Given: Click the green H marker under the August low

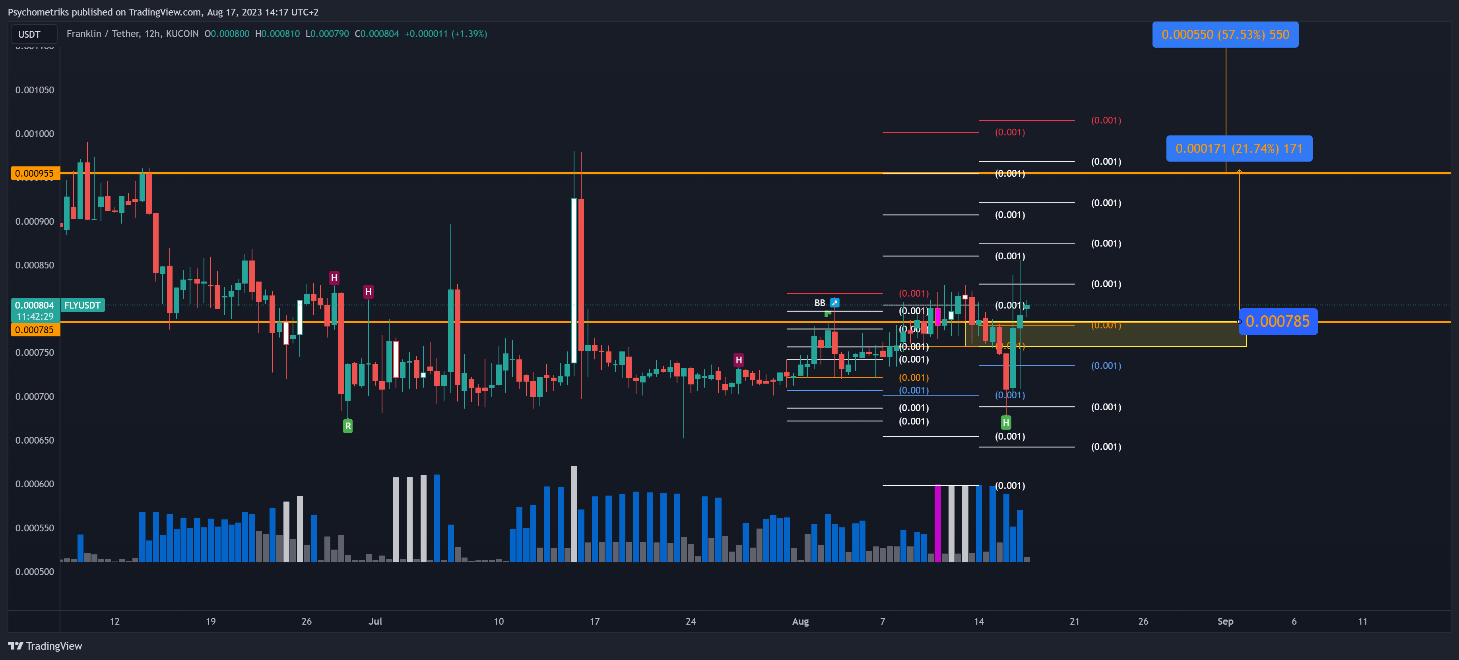Looking at the screenshot, I should point(1006,423).
